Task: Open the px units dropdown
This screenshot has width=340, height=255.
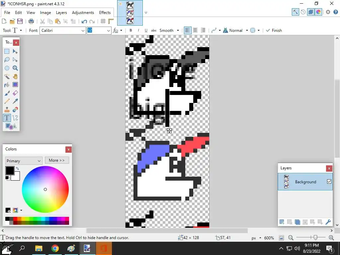Action: click(256, 238)
